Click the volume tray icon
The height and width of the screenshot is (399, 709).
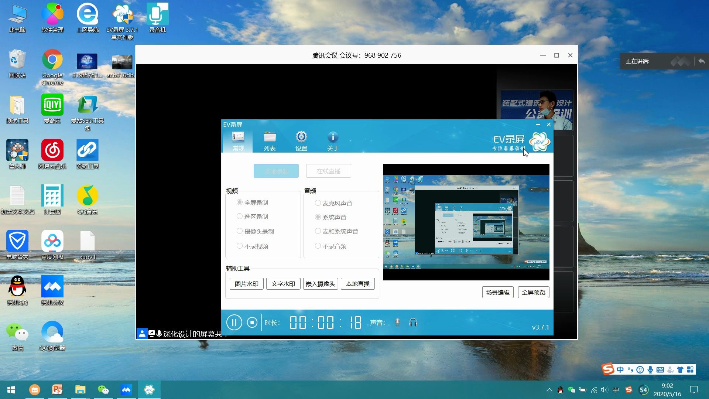coord(604,390)
